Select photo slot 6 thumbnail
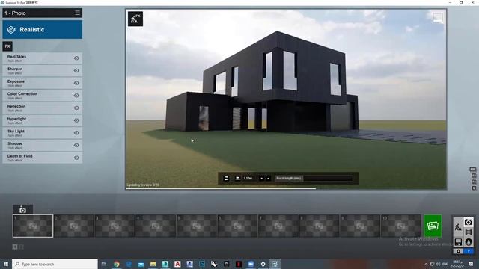The image size is (479, 269). (x=237, y=226)
